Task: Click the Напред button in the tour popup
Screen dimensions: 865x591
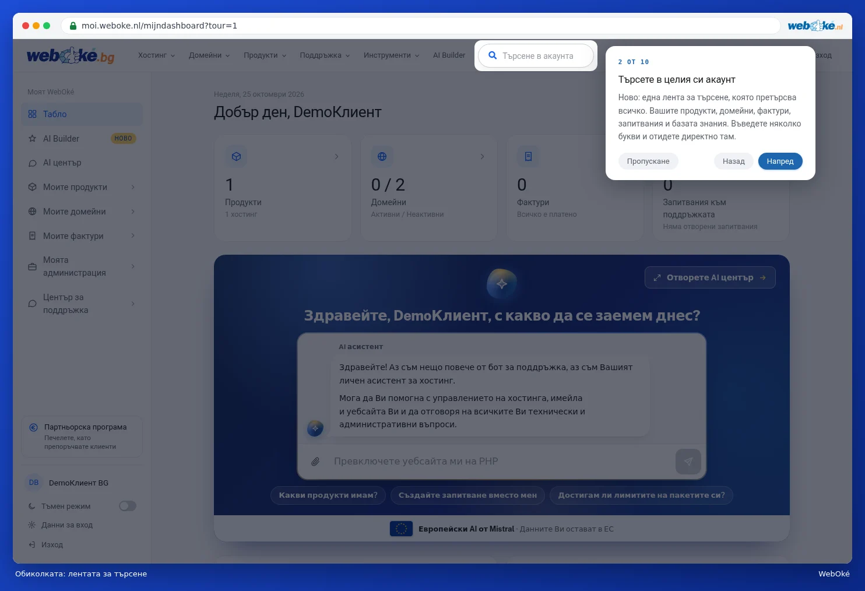Action: click(780, 161)
